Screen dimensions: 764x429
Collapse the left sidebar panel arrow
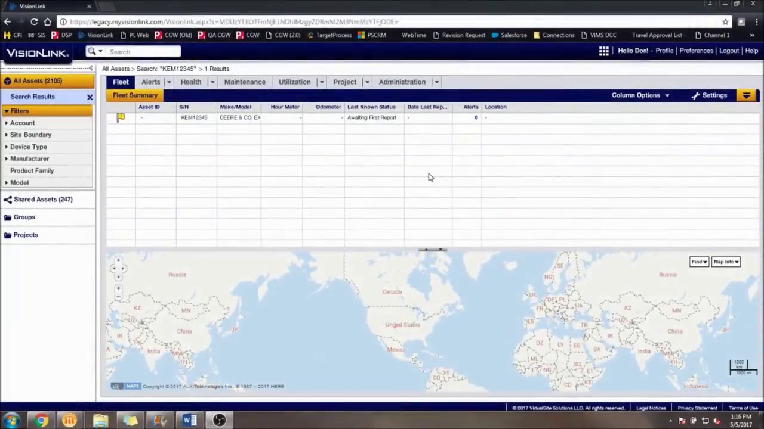click(91, 69)
